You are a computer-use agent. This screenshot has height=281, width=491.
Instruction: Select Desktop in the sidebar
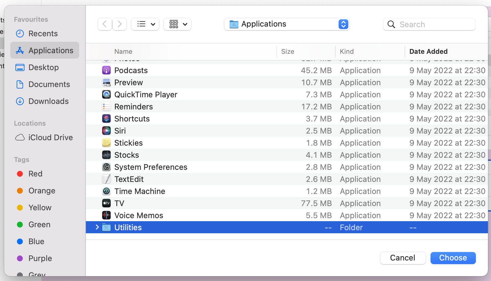tap(45, 67)
